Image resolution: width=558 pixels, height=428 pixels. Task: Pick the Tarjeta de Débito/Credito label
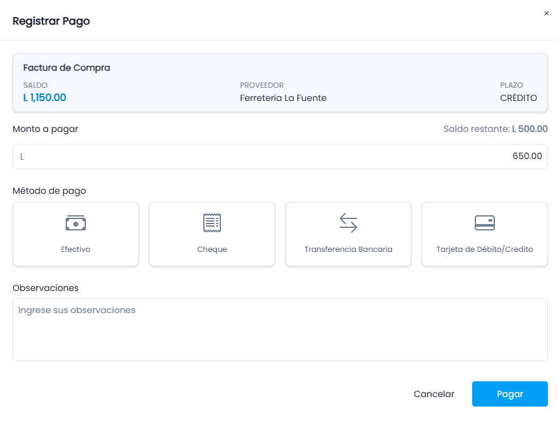point(485,249)
